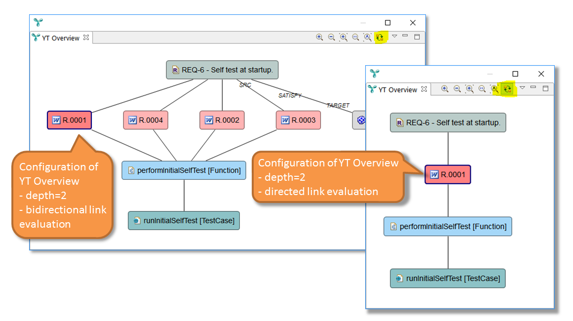
Task: Click zoom out in the smaller window
Action: 457,89
